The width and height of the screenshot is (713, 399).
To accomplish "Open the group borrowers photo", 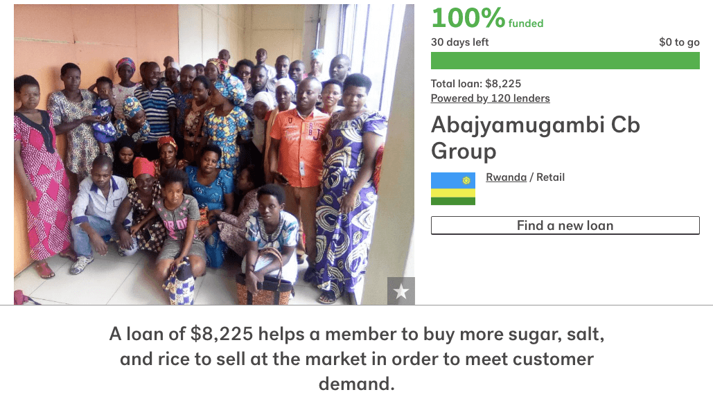I will coord(214,154).
